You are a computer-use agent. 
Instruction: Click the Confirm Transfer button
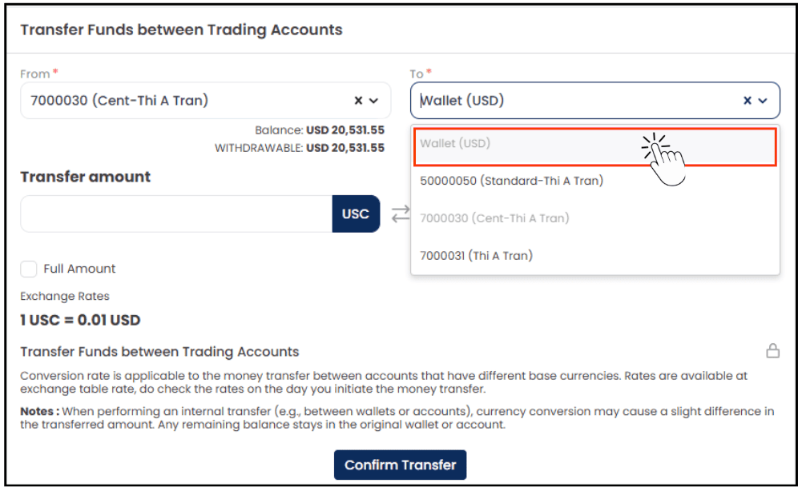click(400, 465)
